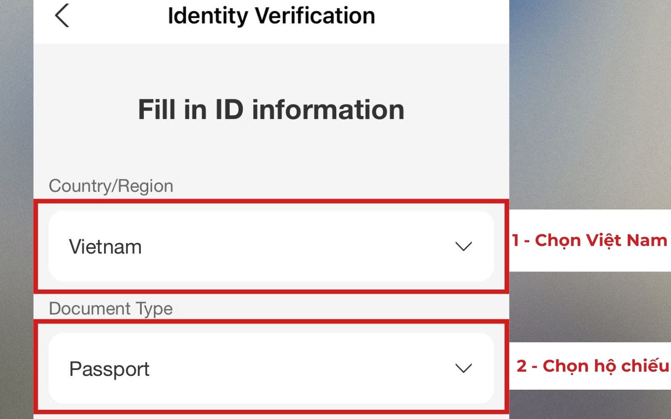Open the Document Type dropdown
The width and height of the screenshot is (671, 419).
tap(271, 368)
